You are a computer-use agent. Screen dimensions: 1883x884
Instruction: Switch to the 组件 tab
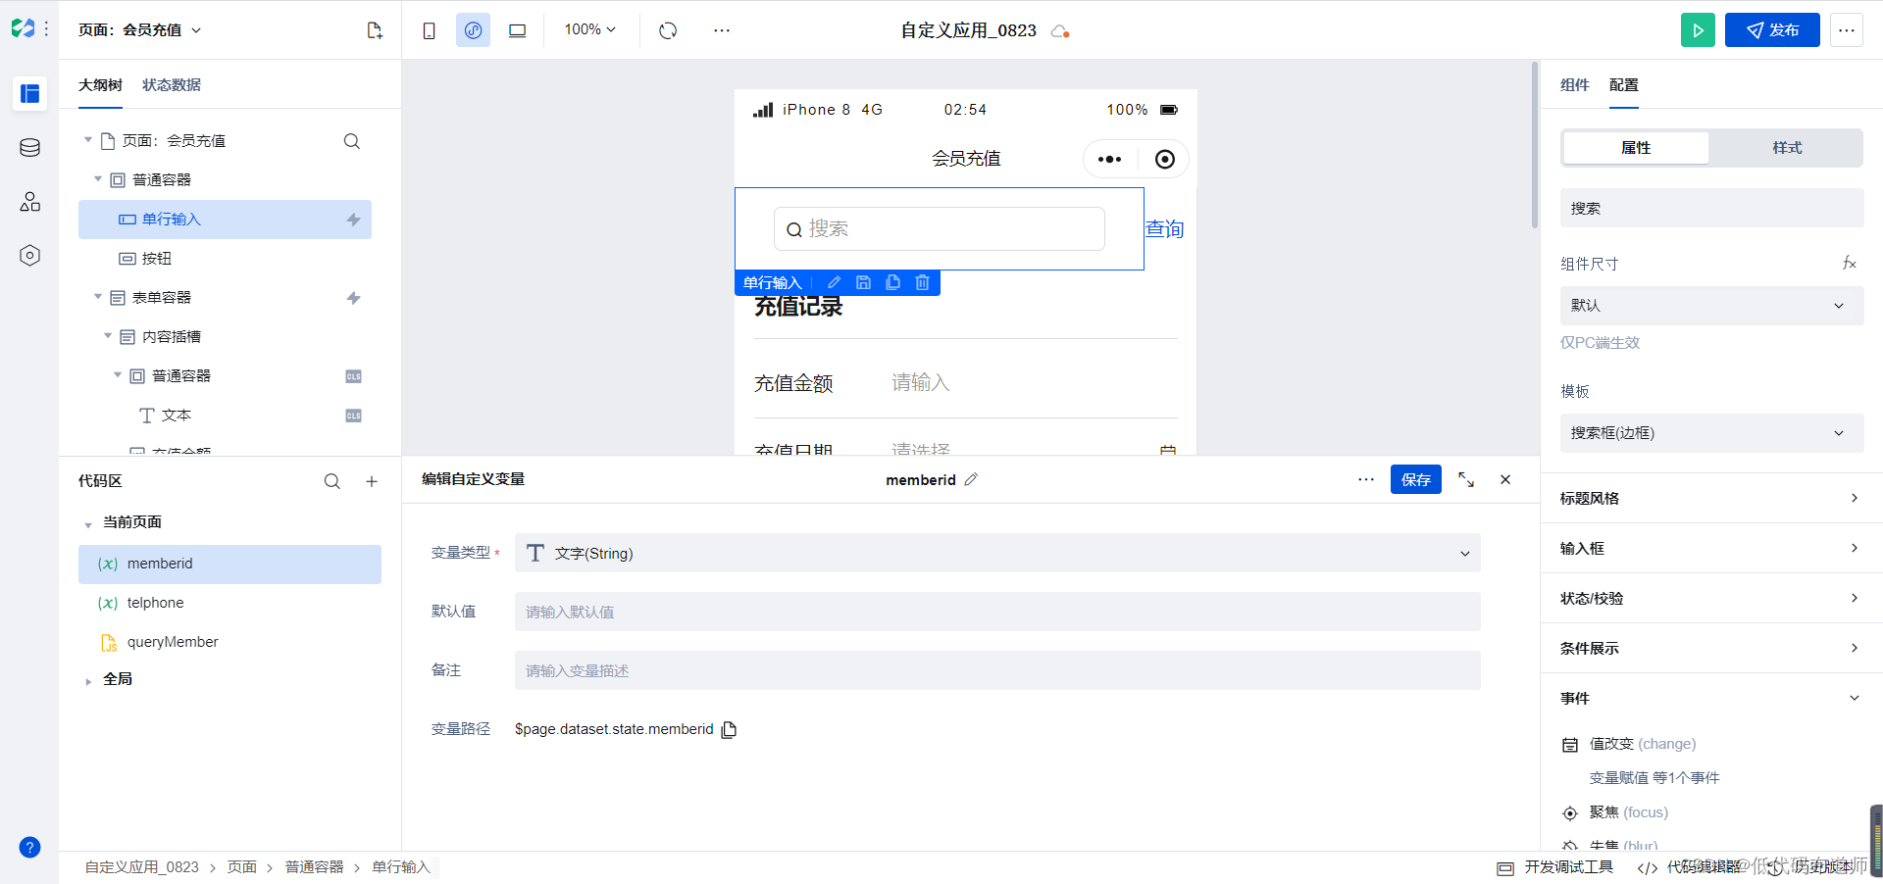(1575, 85)
